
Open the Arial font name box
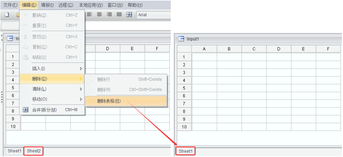click(x=153, y=15)
